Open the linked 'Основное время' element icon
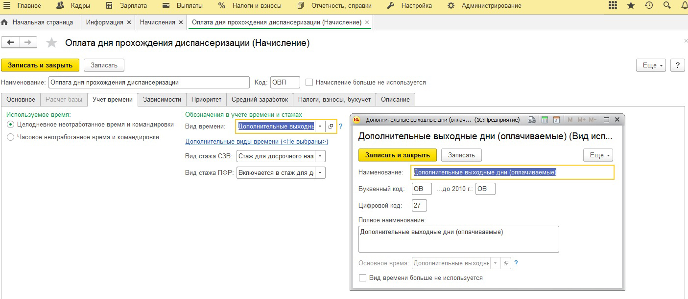The height and width of the screenshot is (299, 688). [506, 263]
